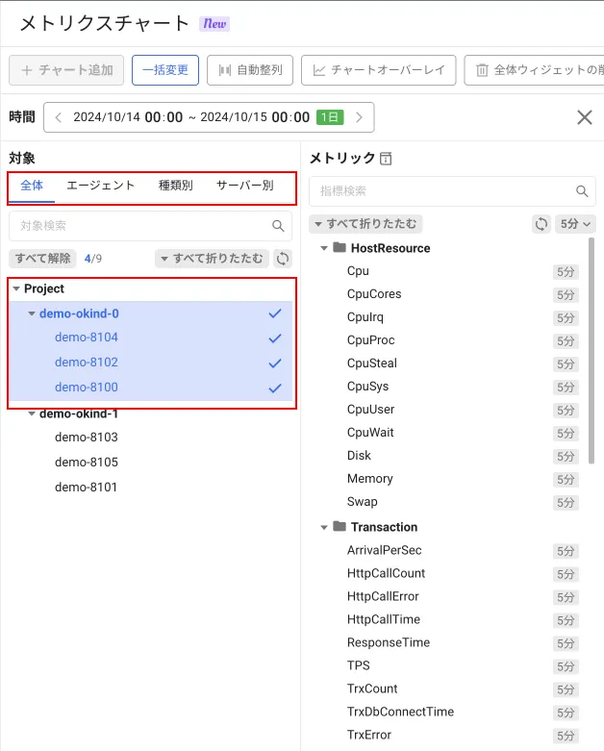Select the CpuWait metric
The height and width of the screenshot is (751, 604).
coord(370,432)
